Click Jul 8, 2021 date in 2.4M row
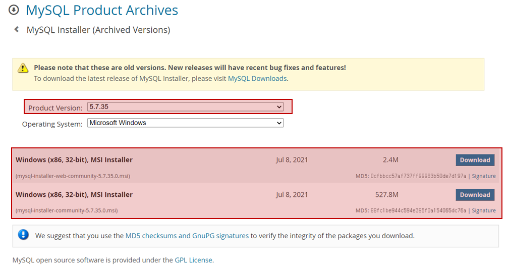The height and width of the screenshot is (267, 508). coord(292,160)
